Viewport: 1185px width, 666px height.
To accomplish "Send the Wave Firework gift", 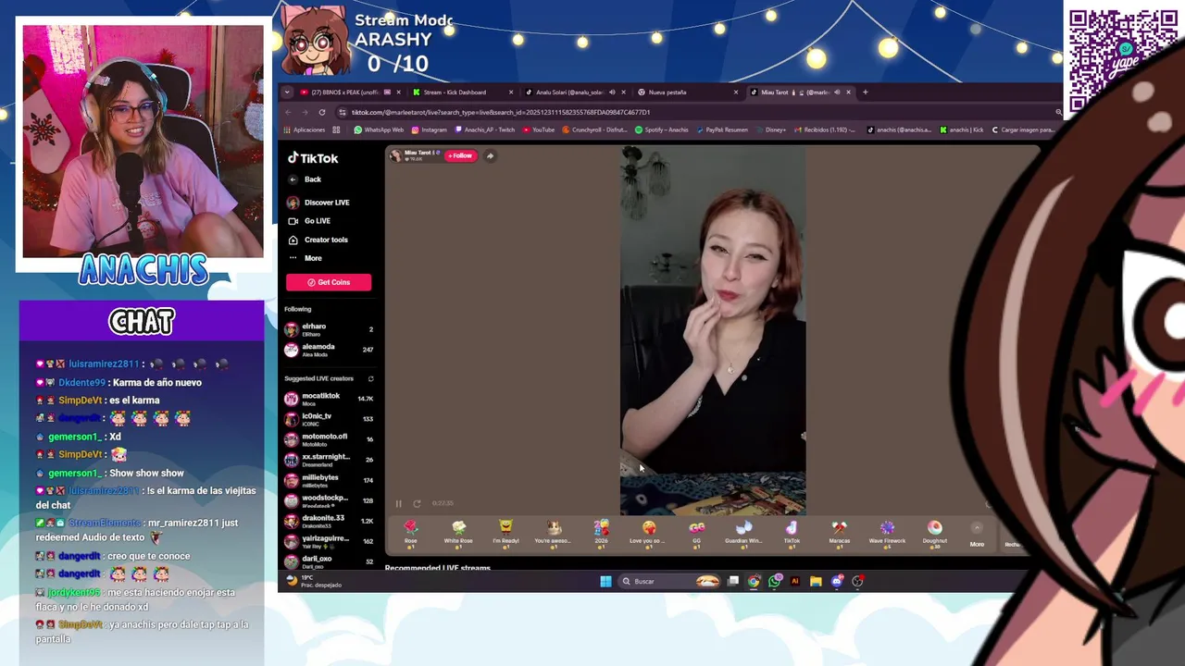I will pos(887,534).
